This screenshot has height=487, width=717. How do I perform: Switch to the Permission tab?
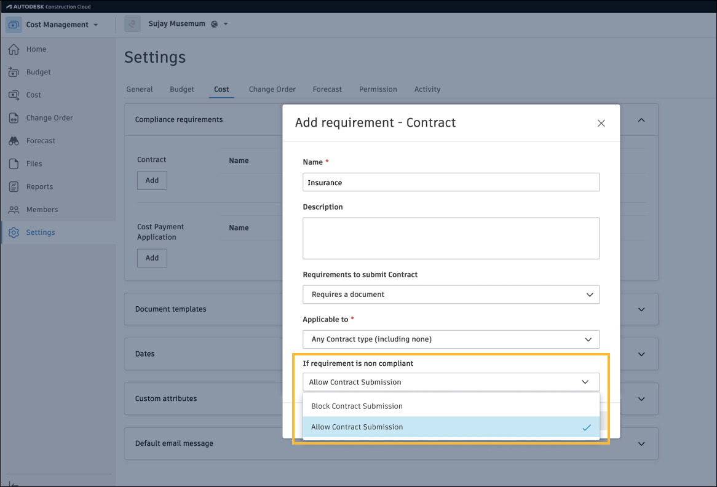click(378, 89)
